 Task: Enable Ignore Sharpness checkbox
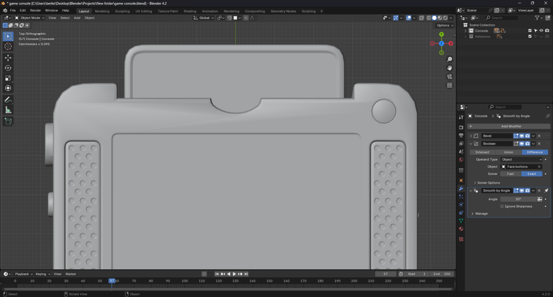click(x=502, y=206)
